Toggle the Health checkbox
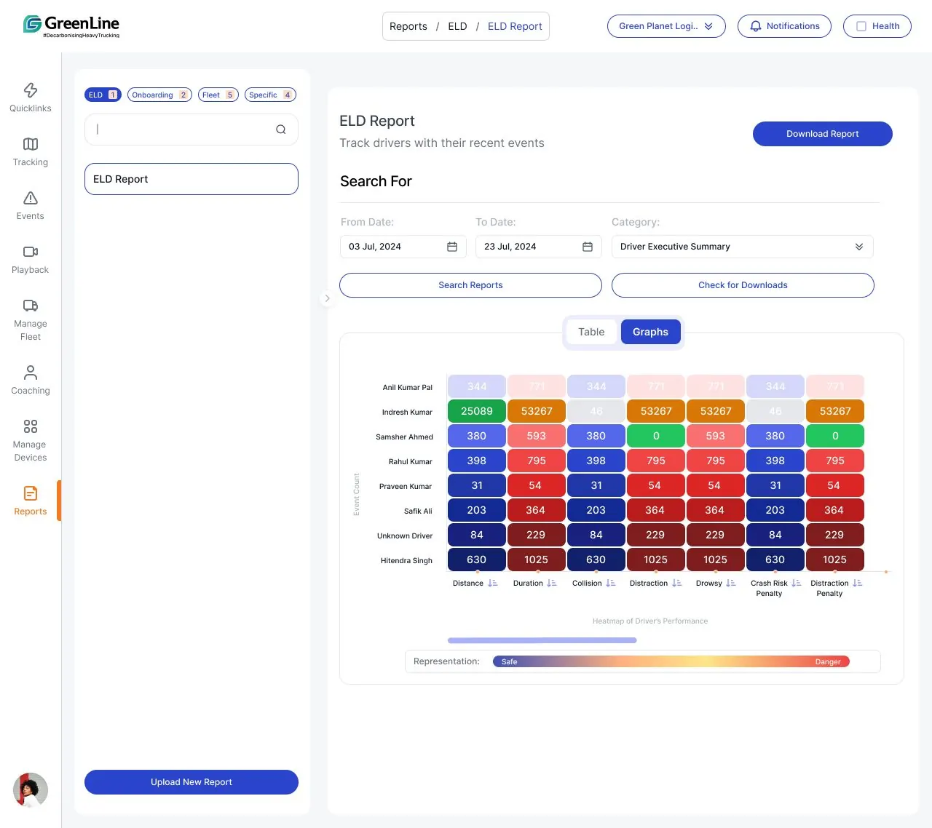932x828 pixels. point(861,26)
